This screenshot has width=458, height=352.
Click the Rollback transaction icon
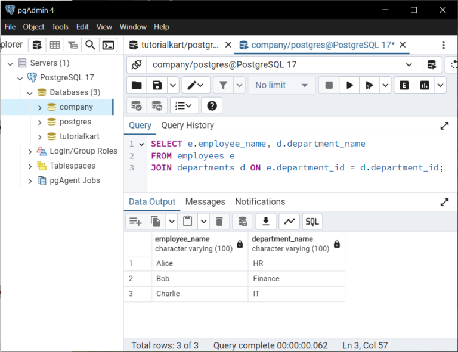pyautogui.click(x=157, y=105)
